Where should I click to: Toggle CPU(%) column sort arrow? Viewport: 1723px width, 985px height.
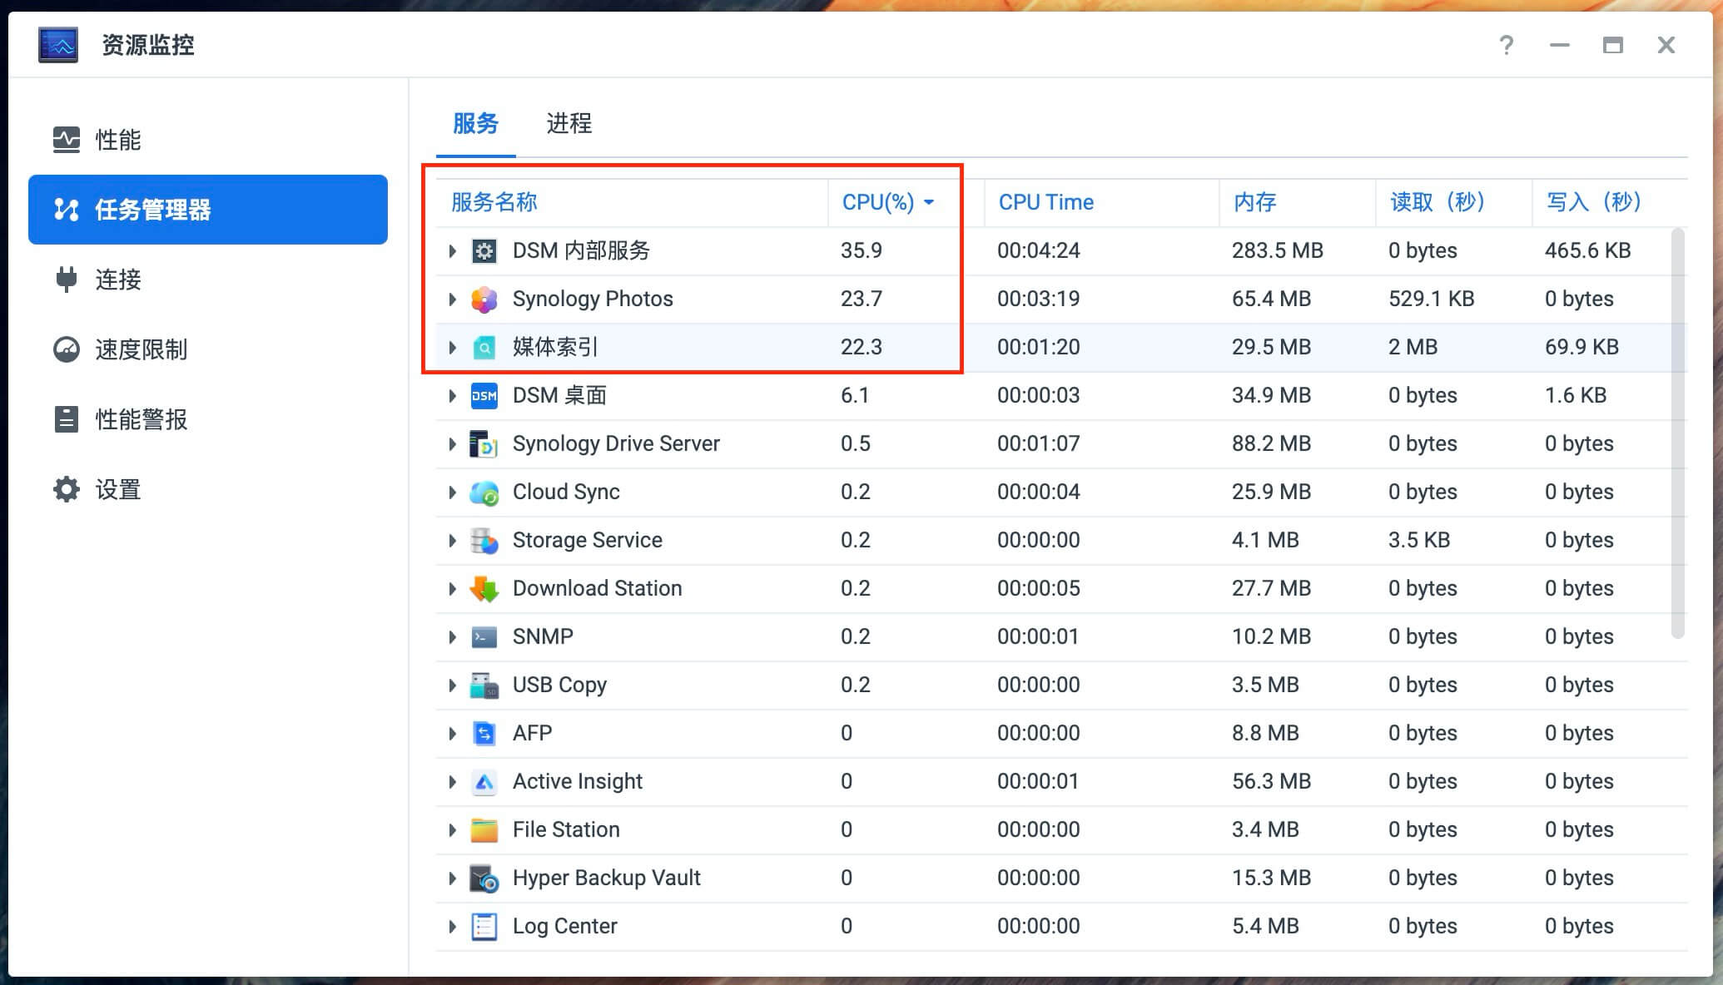[929, 202]
